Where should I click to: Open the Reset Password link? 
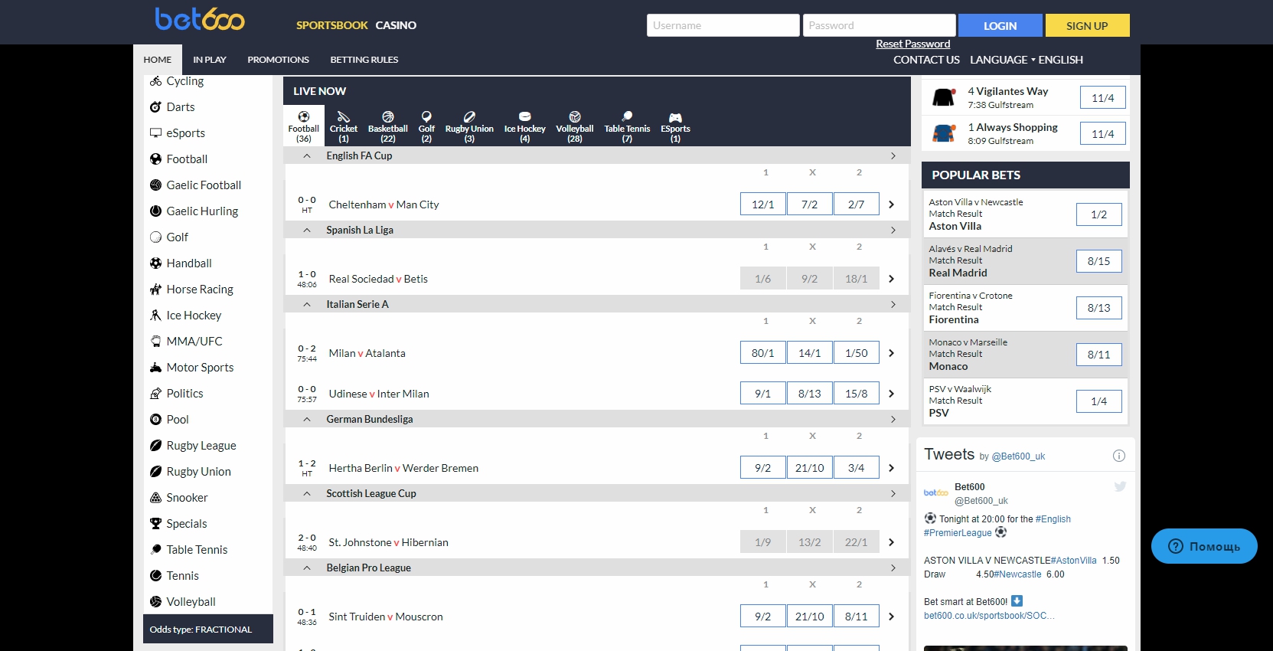click(913, 44)
